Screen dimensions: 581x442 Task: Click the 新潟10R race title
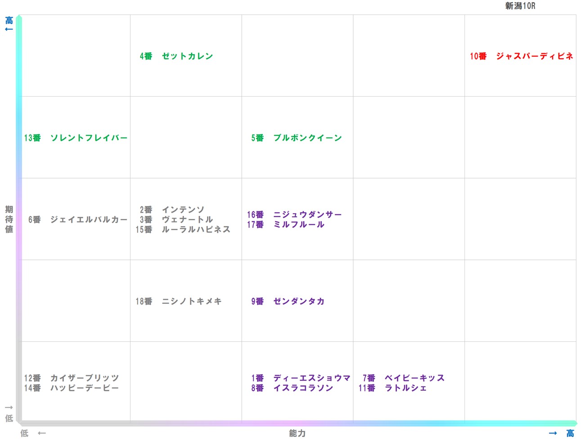(520, 6)
